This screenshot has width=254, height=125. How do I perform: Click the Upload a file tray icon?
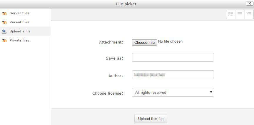tap(4, 32)
